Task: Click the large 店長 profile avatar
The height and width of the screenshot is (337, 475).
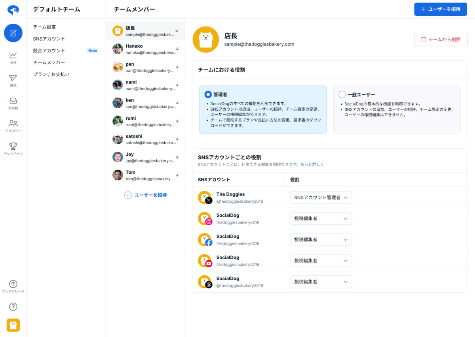Action: pos(206,40)
